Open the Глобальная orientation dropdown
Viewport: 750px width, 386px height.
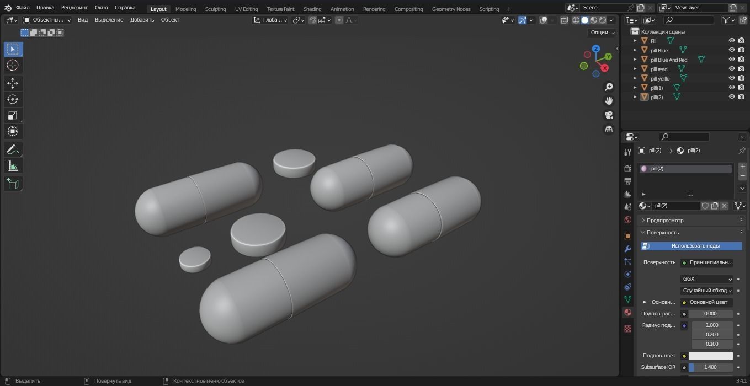[270, 20]
